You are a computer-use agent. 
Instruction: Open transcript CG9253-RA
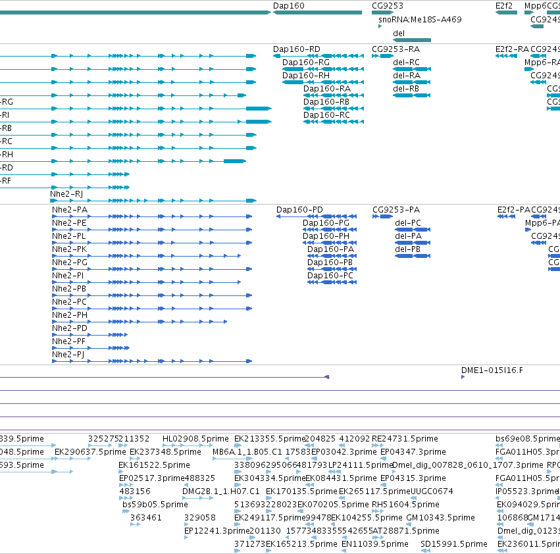(x=395, y=49)
